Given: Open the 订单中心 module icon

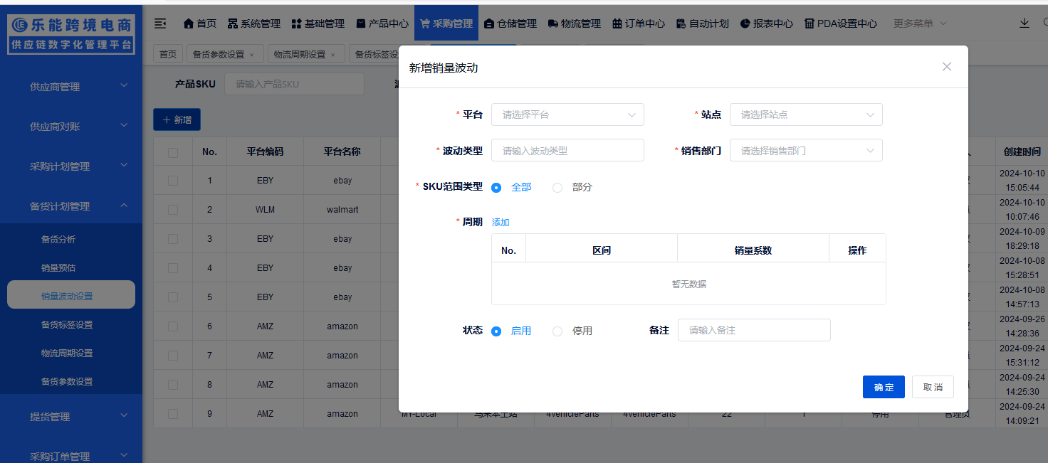Looking at the screenshot, I should (x=617, y=23).
